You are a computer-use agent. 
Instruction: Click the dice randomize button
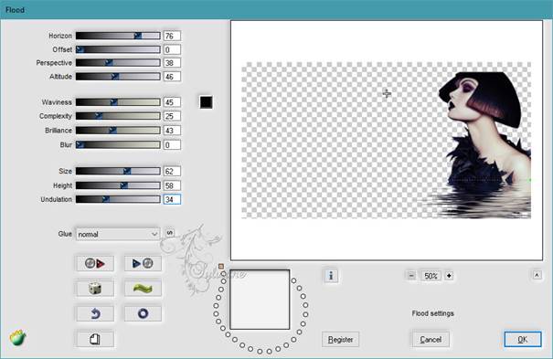click(x=94, y=289)
